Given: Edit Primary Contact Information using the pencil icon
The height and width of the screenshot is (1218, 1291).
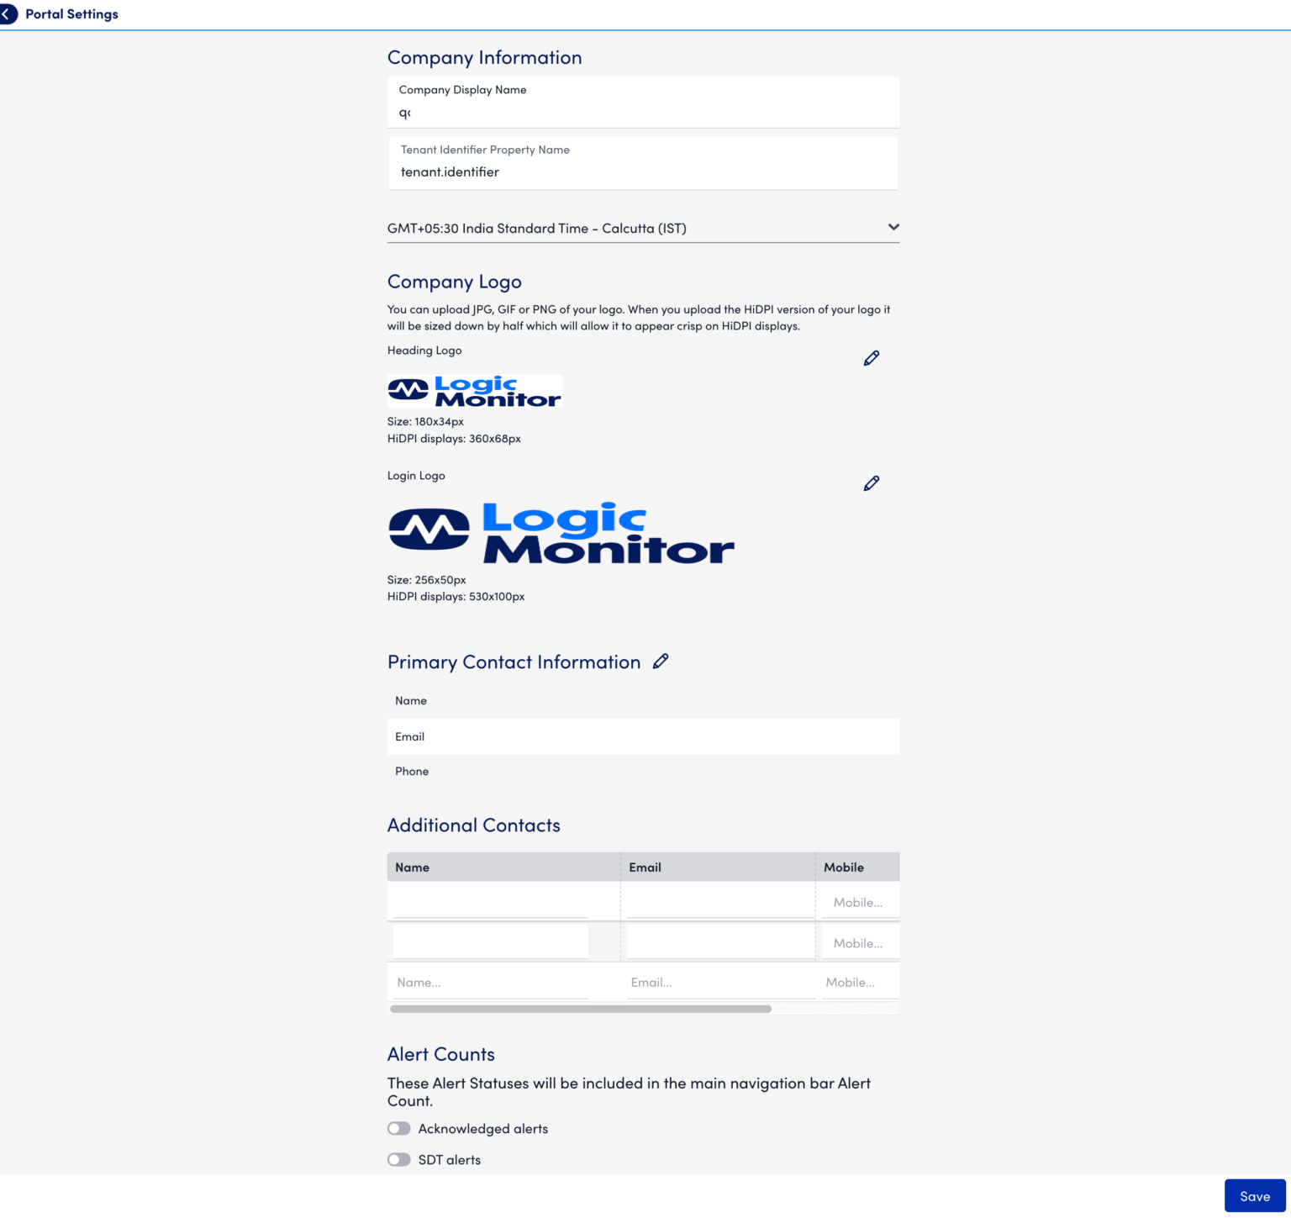Looking at the screenshot, I should coord(661,662).
